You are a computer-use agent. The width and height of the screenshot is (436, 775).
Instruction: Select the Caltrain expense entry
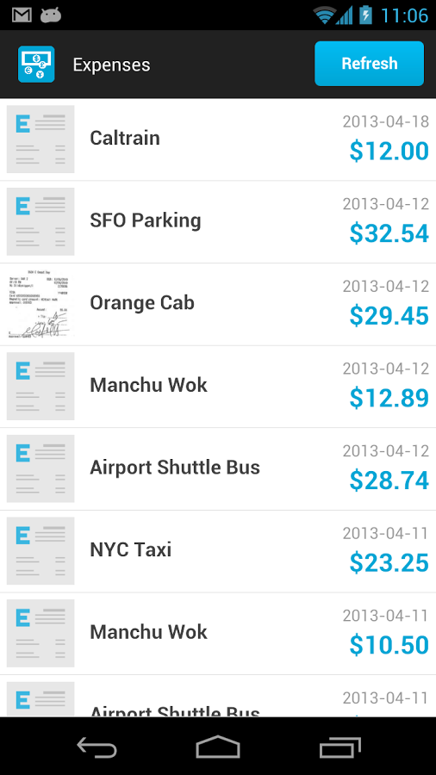coord(218,139)
